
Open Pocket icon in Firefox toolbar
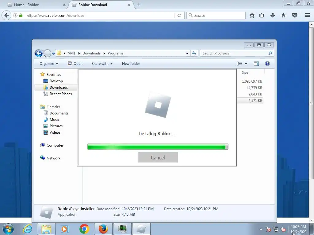(295, 15)
